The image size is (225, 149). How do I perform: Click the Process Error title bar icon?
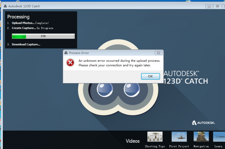pyautogui.click(x=66, y=53)
